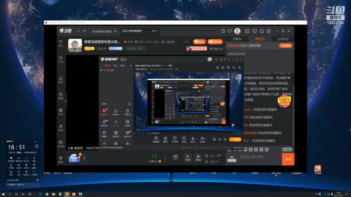351x197 pixels.
Task: Open the Windows Start menu
Action: 3,194
